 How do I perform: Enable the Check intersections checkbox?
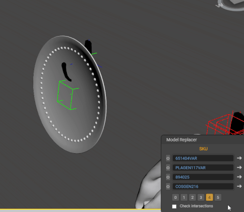point(174,206)
